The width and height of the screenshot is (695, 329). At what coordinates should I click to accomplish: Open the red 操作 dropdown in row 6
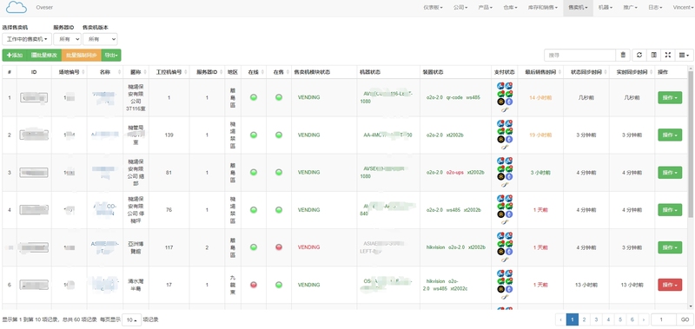tap(670, 285)
